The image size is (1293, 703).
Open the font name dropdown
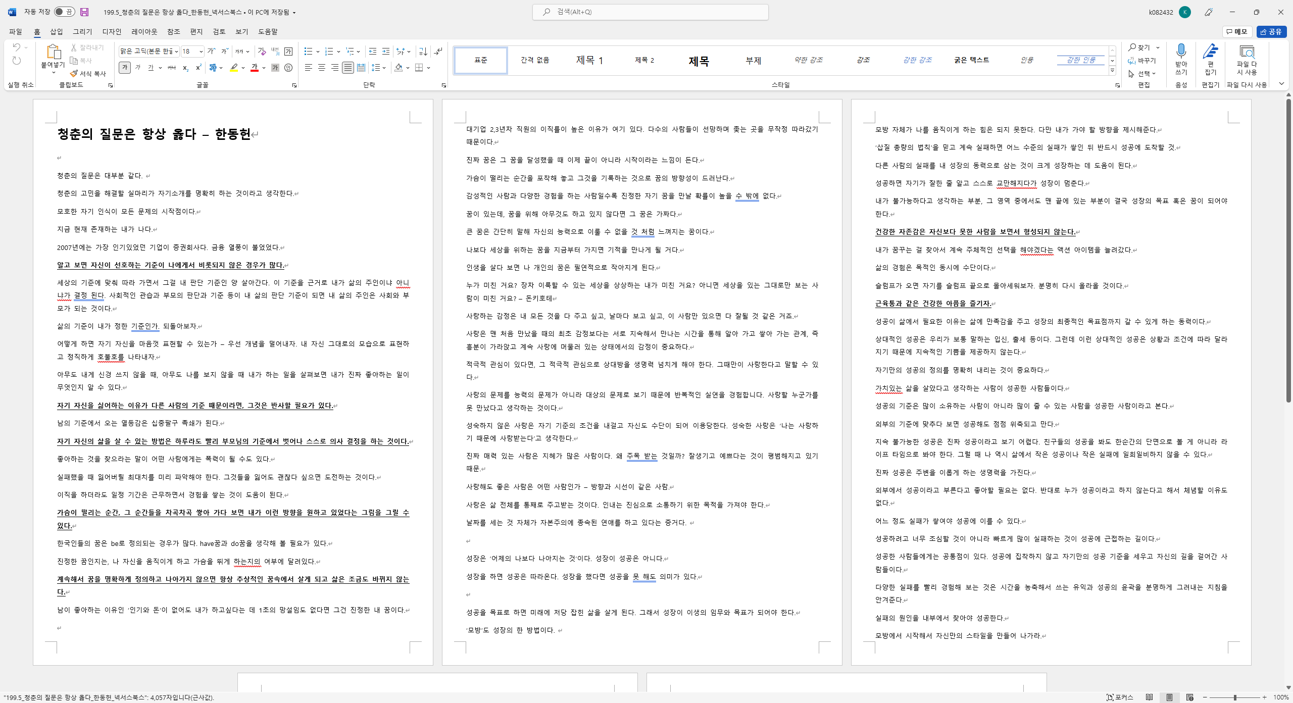point(176,52)
